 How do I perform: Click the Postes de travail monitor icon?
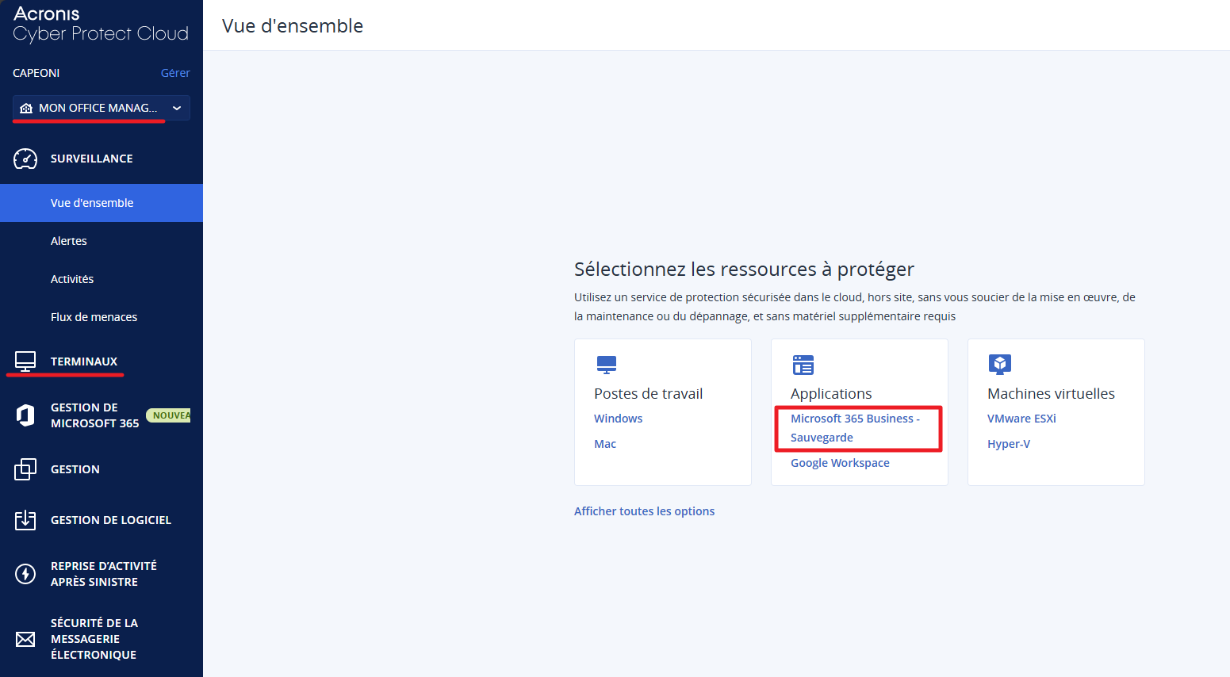click(607, 365)
